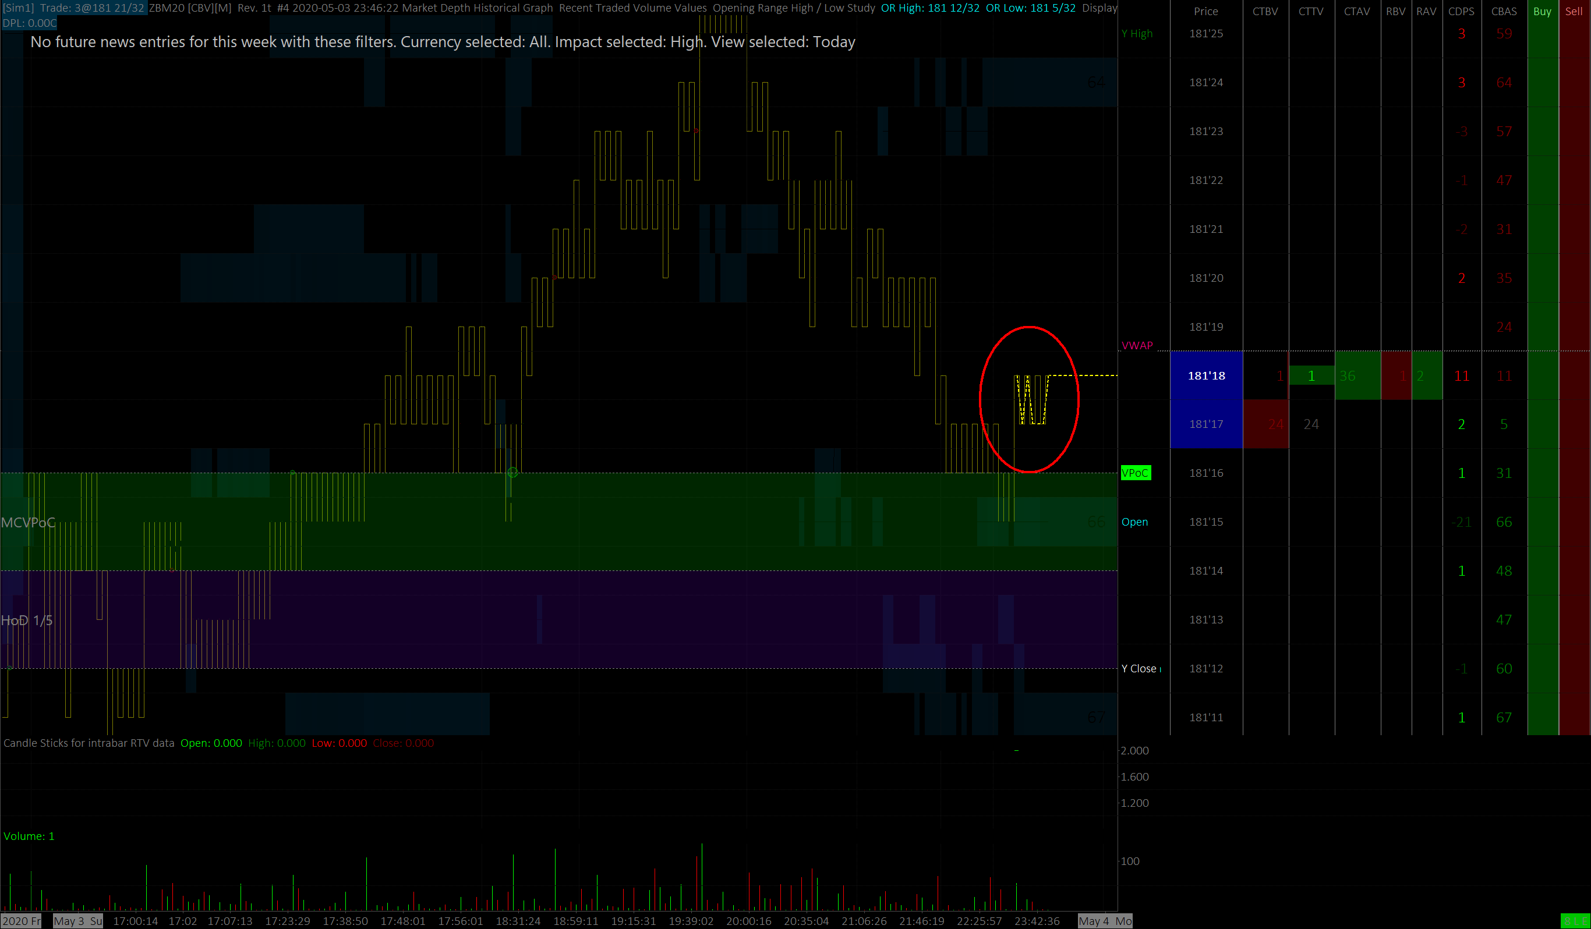Click the May 3 Su date label

point(77,921)
